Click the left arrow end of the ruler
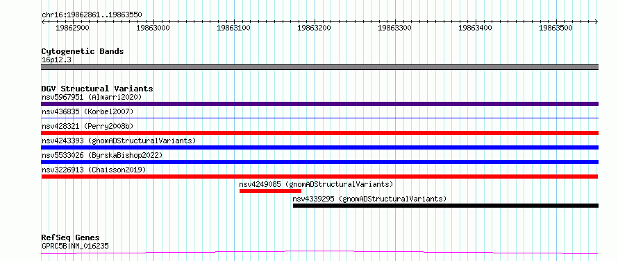 43,21
